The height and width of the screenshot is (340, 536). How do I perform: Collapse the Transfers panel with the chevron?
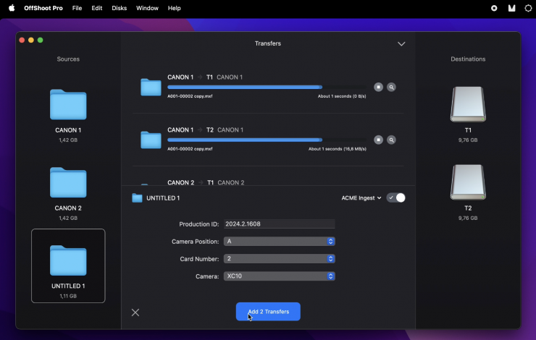401,44
